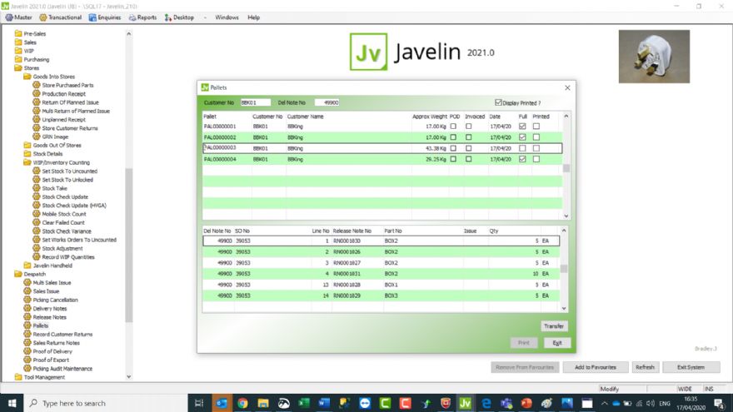The width and height of the screenshot is (733, 412).
Task: Click the Javelin taskbar icon
Action: click(x=465, y=403)
